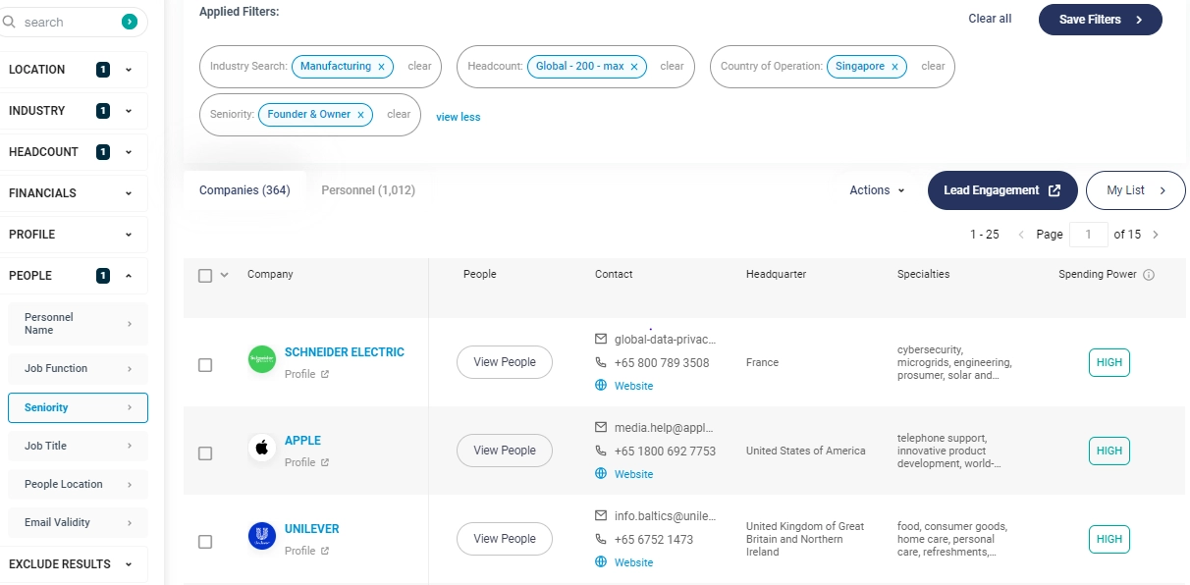This screenshot has height=585, width=1190.
Task: Select the Schneider Electric row checkbox
Action: pos(205,365)
